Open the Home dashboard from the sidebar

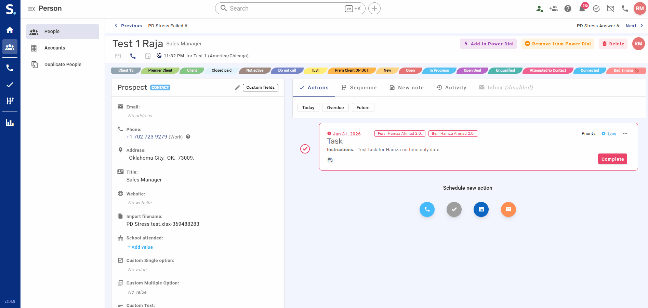click(10, 30)
